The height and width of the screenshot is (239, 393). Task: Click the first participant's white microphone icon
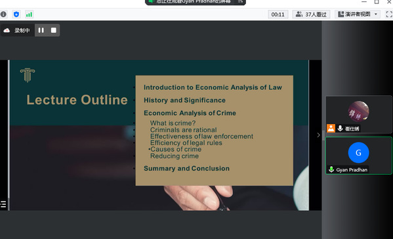340,129
